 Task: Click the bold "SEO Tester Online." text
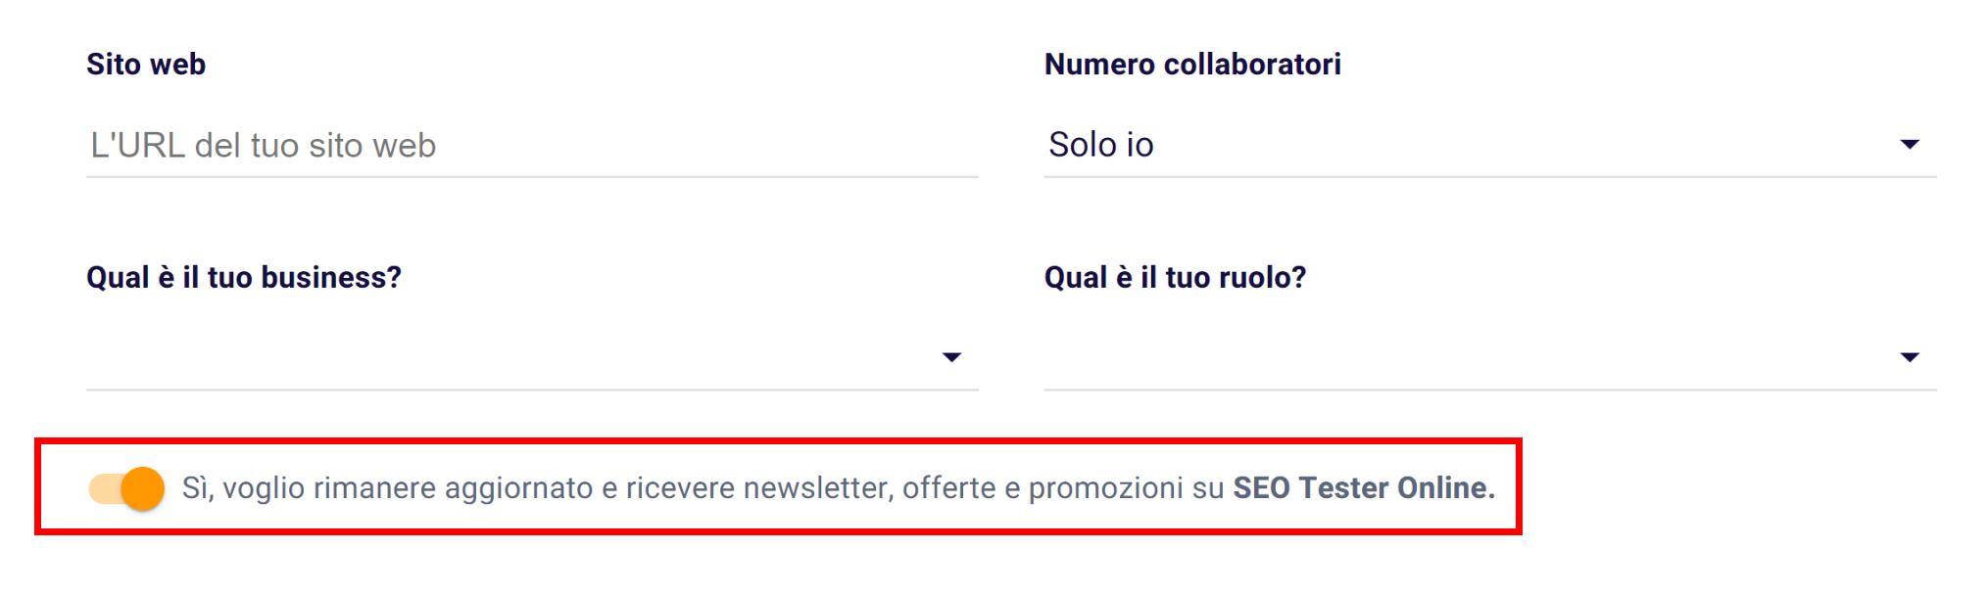point(1363,488)
